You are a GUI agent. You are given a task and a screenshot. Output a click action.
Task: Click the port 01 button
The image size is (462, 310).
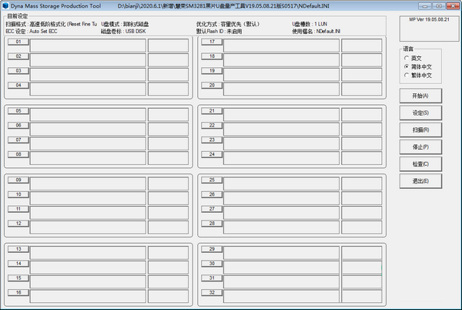[x=18, y=42]
